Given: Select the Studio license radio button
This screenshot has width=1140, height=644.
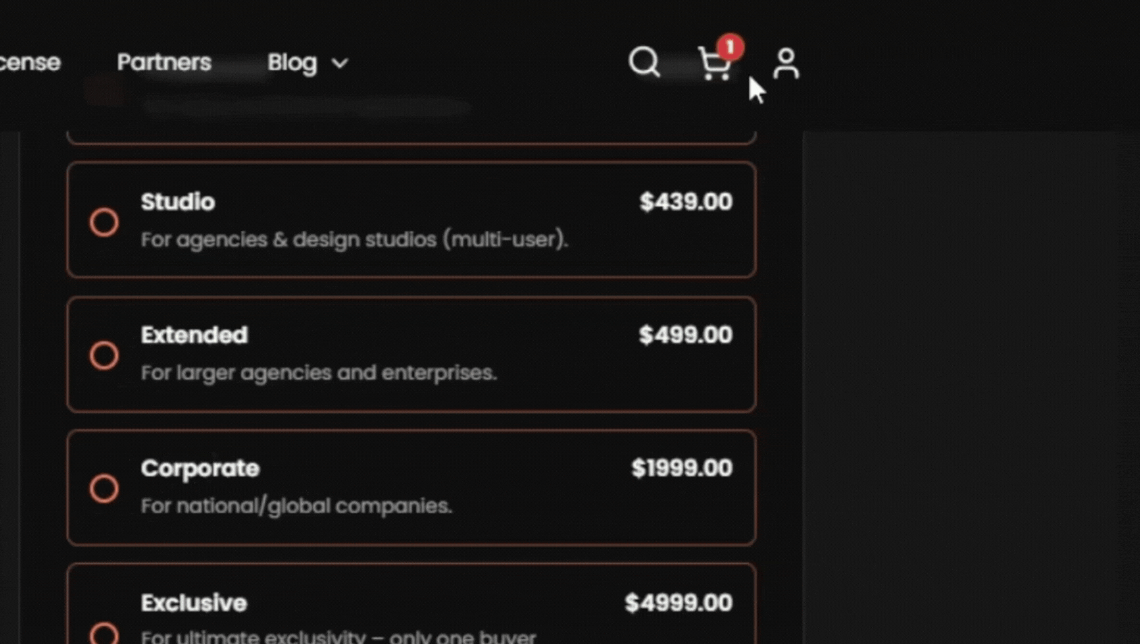Looking at the screenshot, I should tap(104, 222).
